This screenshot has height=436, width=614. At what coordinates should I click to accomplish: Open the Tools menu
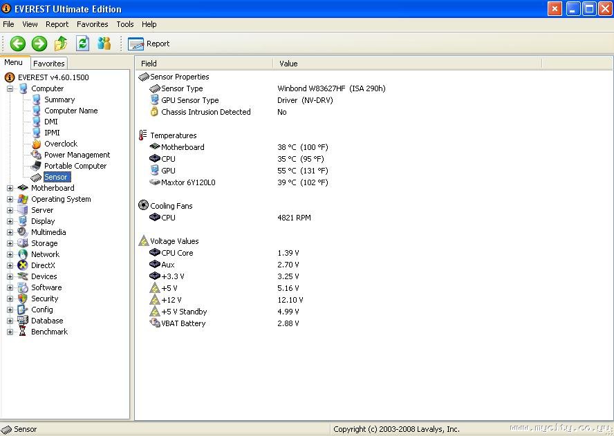pos(125,24)
